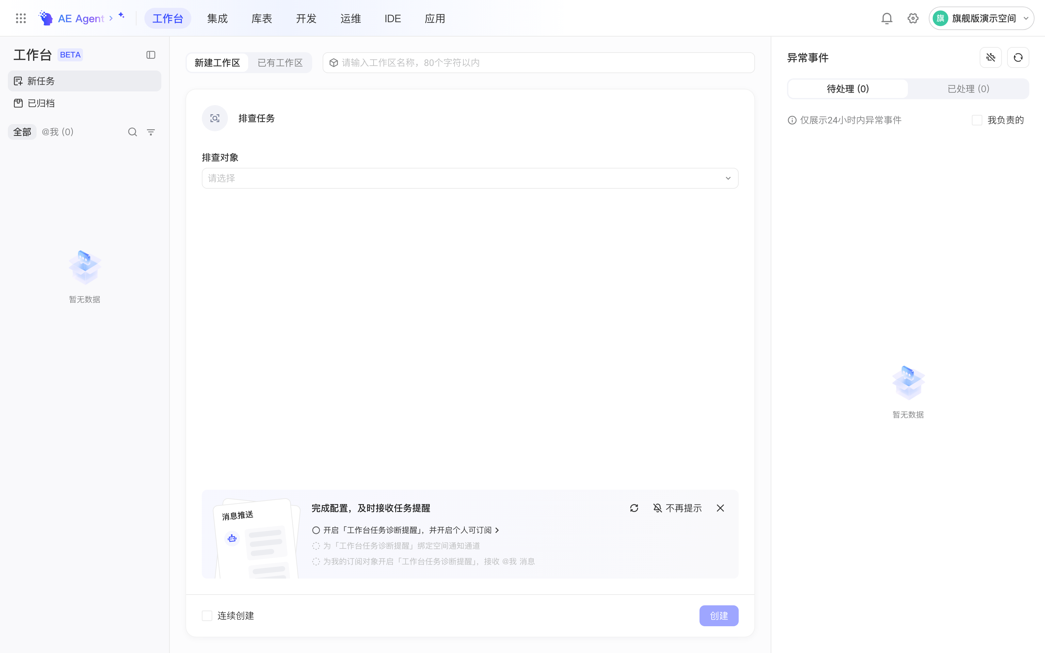Viewport: 1045px width, 653px height.
Task: Search tasks with magnifier icon
Action: 133,132
